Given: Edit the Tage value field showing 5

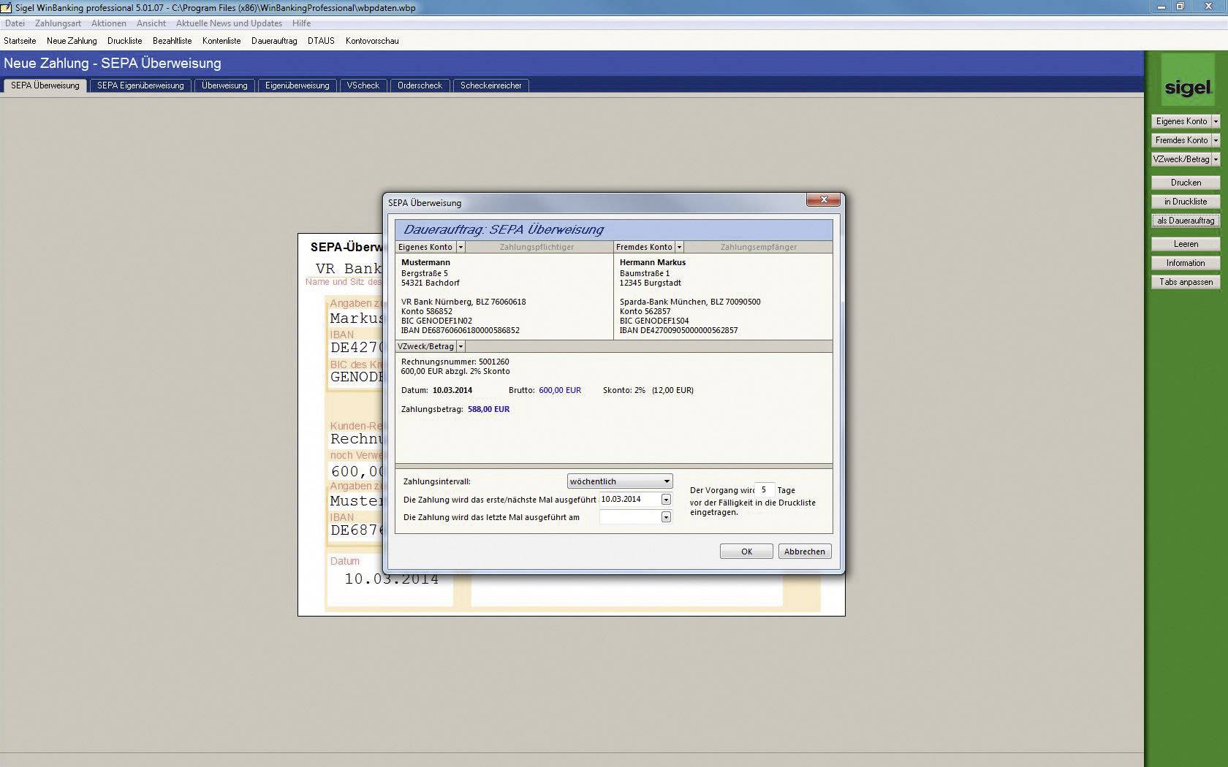Looking at the screenshot, I should pos(764,489).
